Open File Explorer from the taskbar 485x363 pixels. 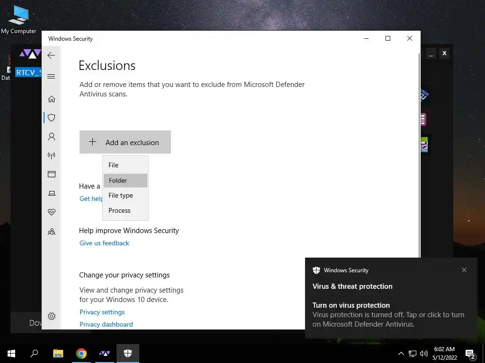(x=58, y=354)
